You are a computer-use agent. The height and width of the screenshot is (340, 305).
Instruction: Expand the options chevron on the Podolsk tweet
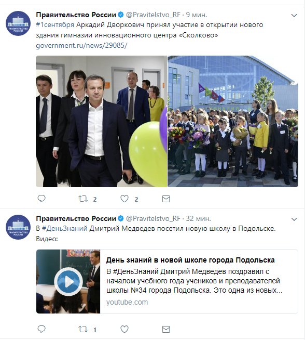click(x=294, y=219)
